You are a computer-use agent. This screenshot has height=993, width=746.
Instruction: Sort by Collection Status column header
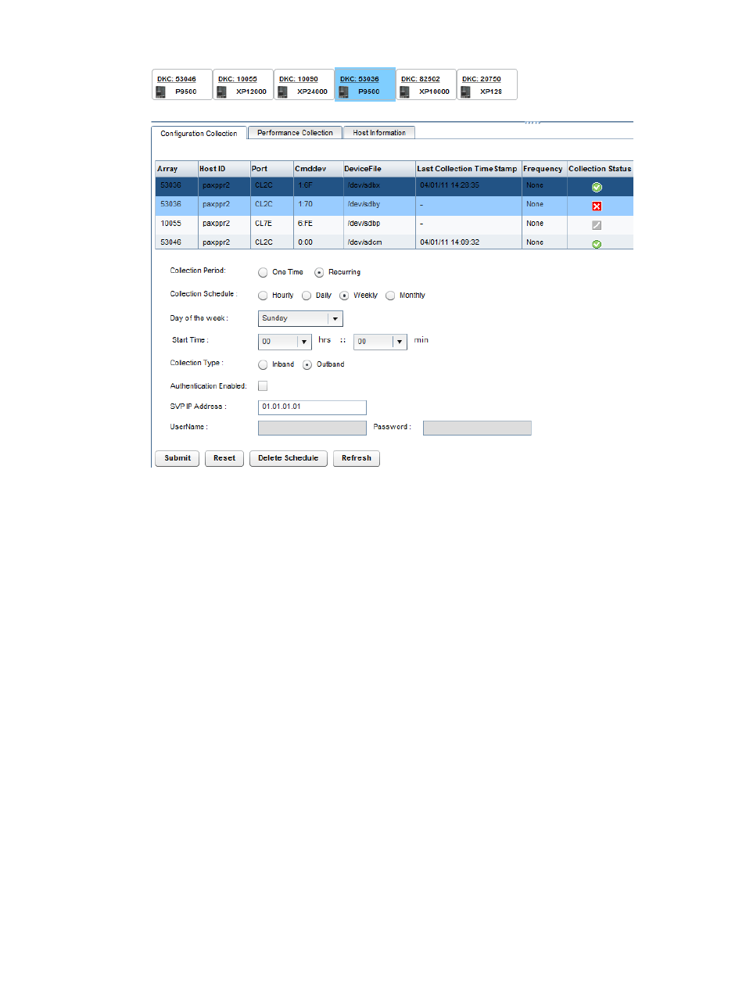coord(600,169)
